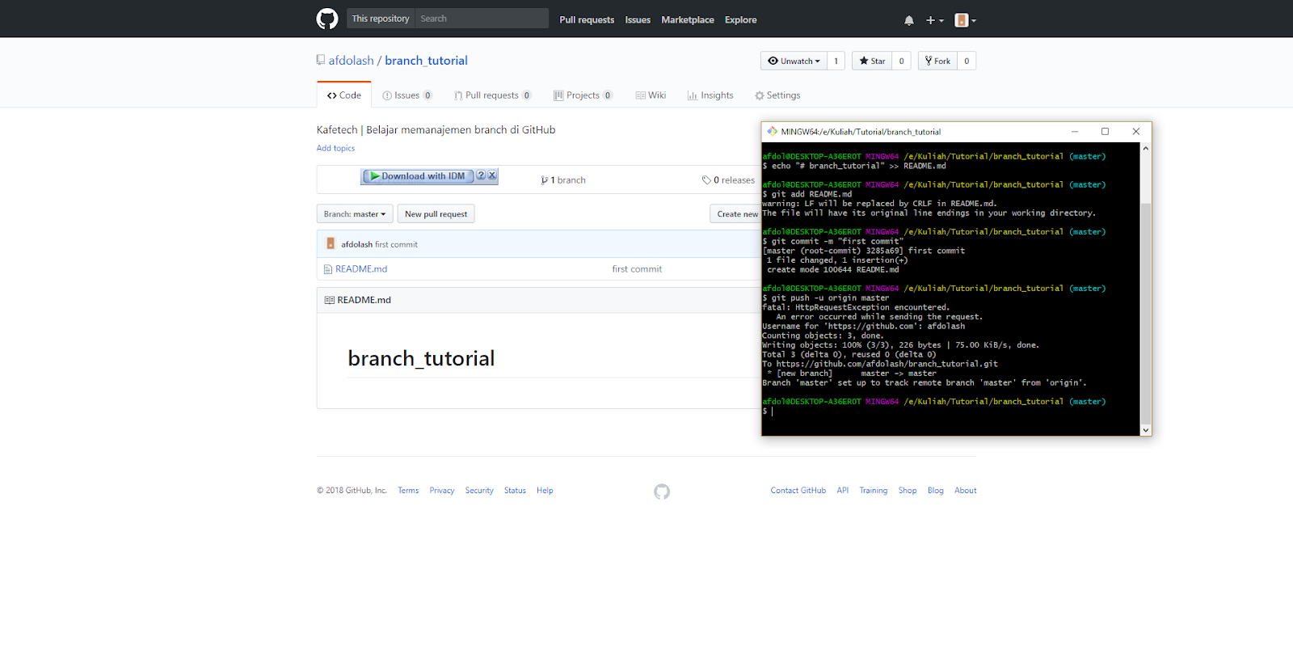Image resolution: width=1293 pixels, height=646 pixels.
Task: Click the README.md header book icon
Action: pos(329,300)
